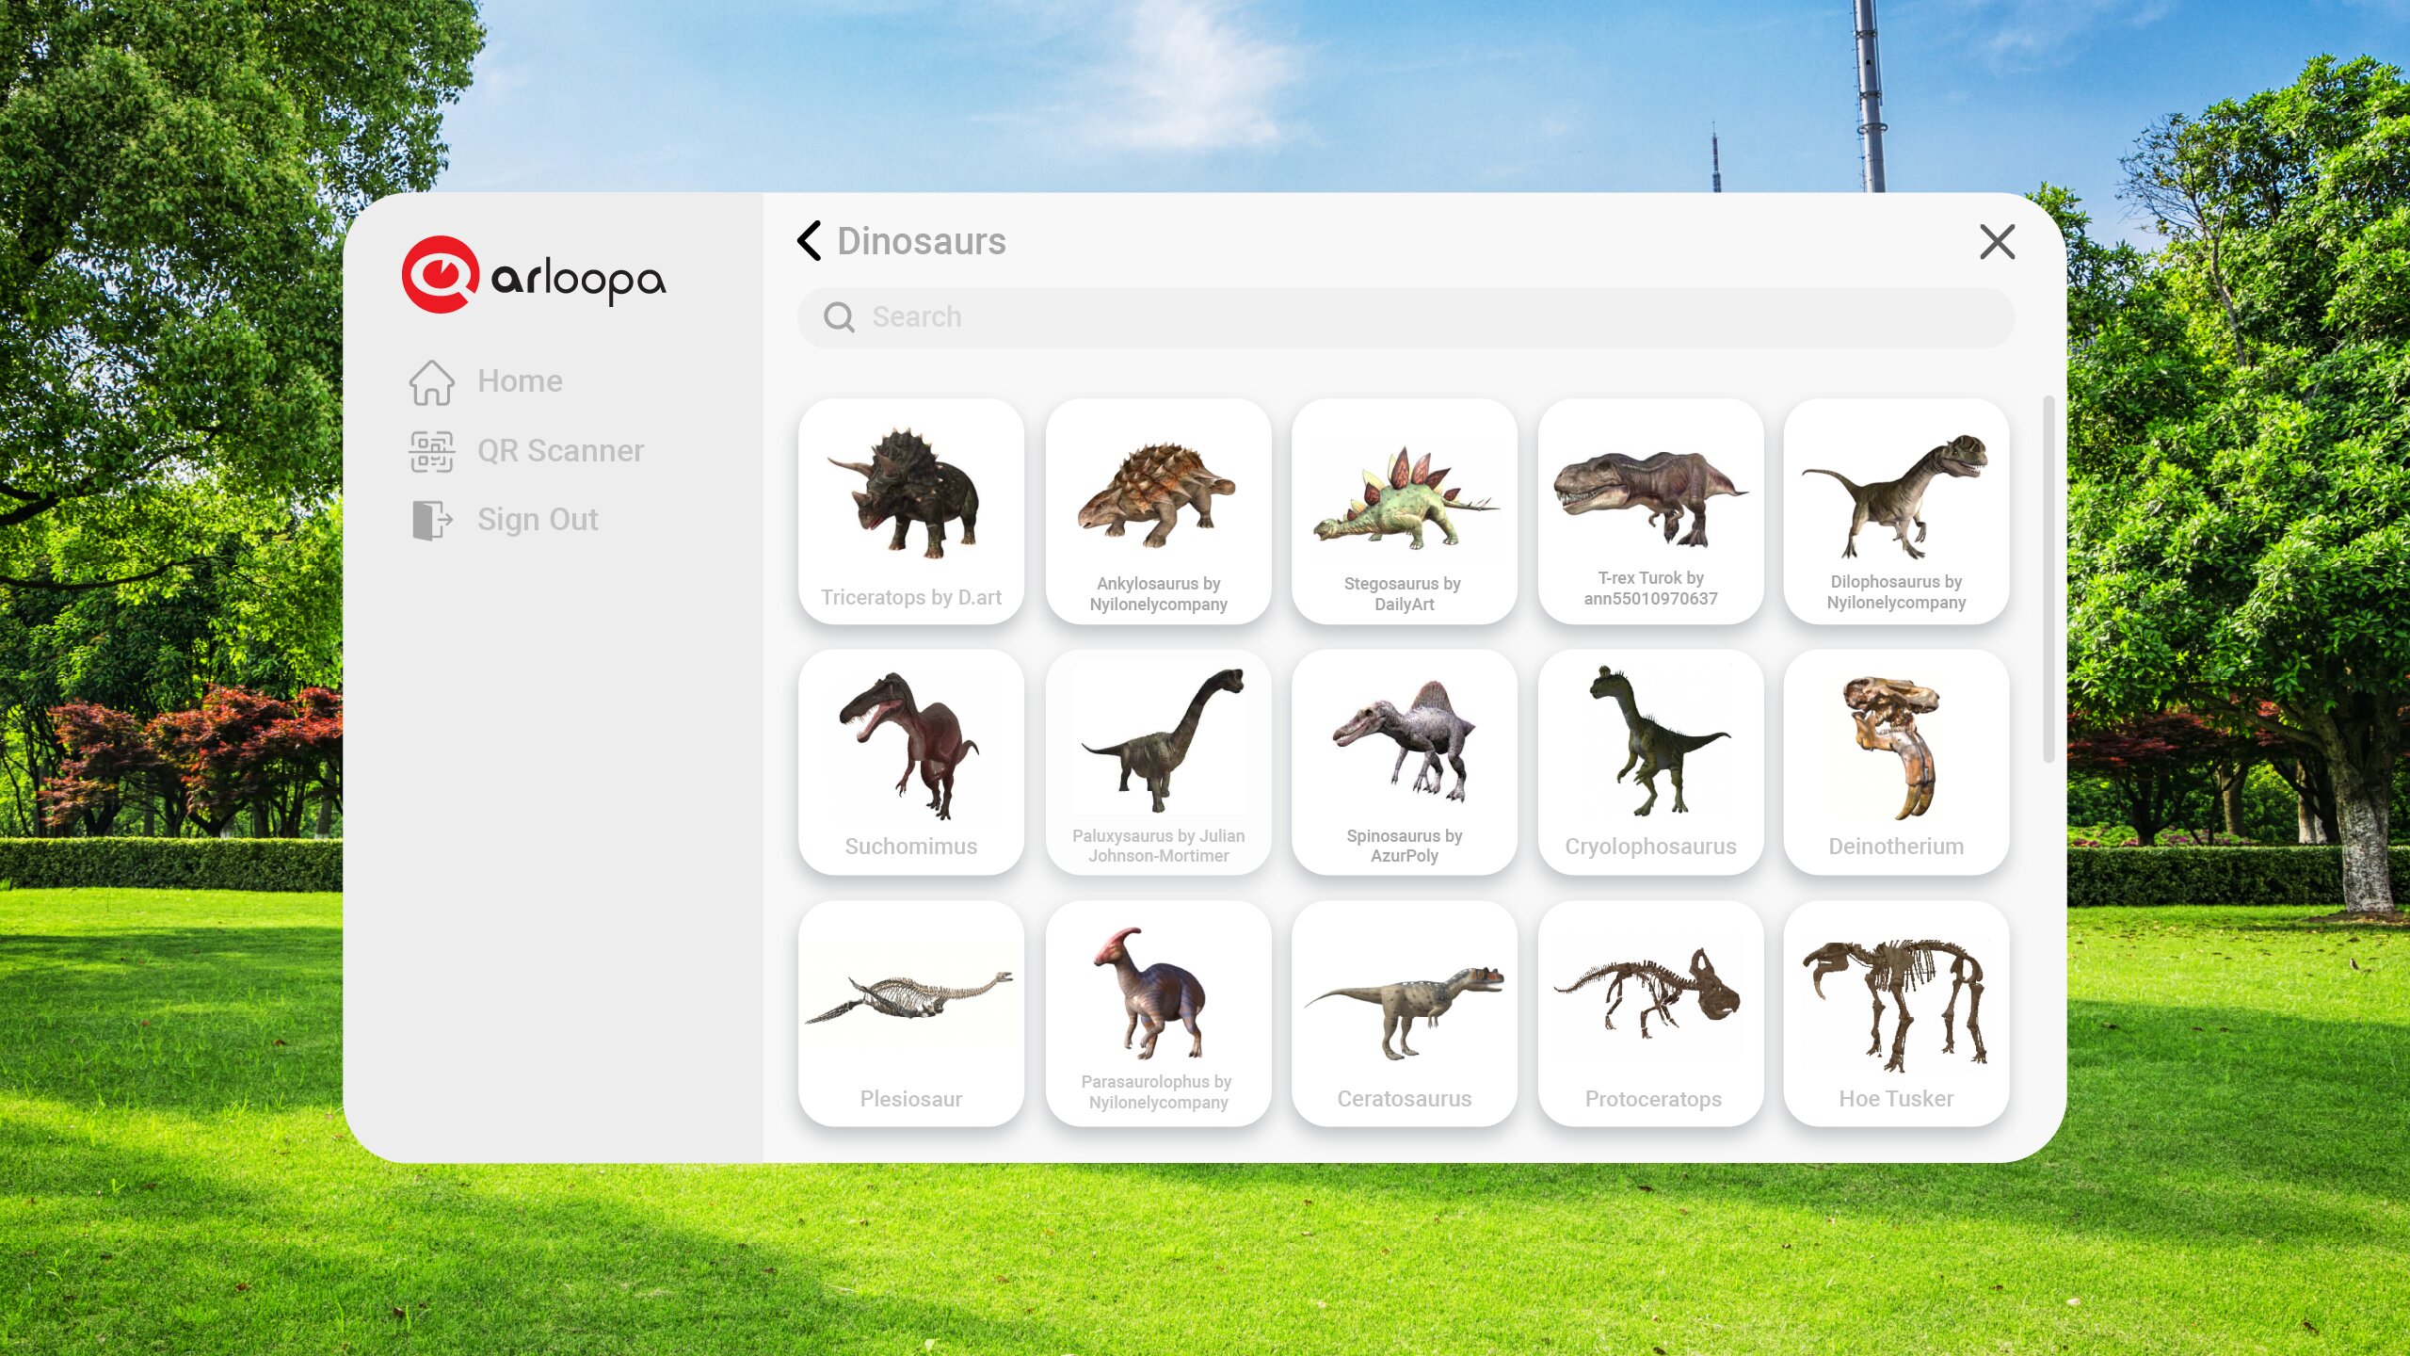This screenshot has width=2410, height=1356.
Task: Click the Sign Out door icon
Action: click(x=432, y=520)
